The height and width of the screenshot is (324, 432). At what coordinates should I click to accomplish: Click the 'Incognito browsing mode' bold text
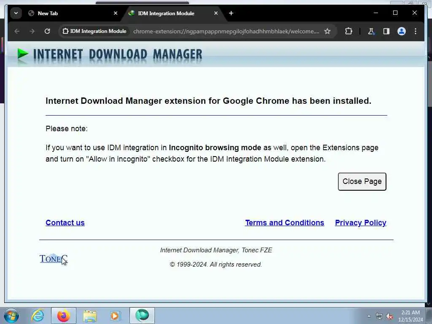pos(215,148)
